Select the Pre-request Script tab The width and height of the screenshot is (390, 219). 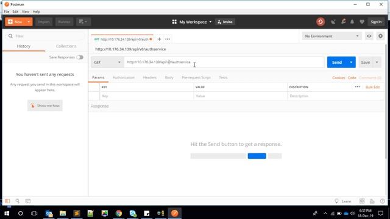(196, 78)
